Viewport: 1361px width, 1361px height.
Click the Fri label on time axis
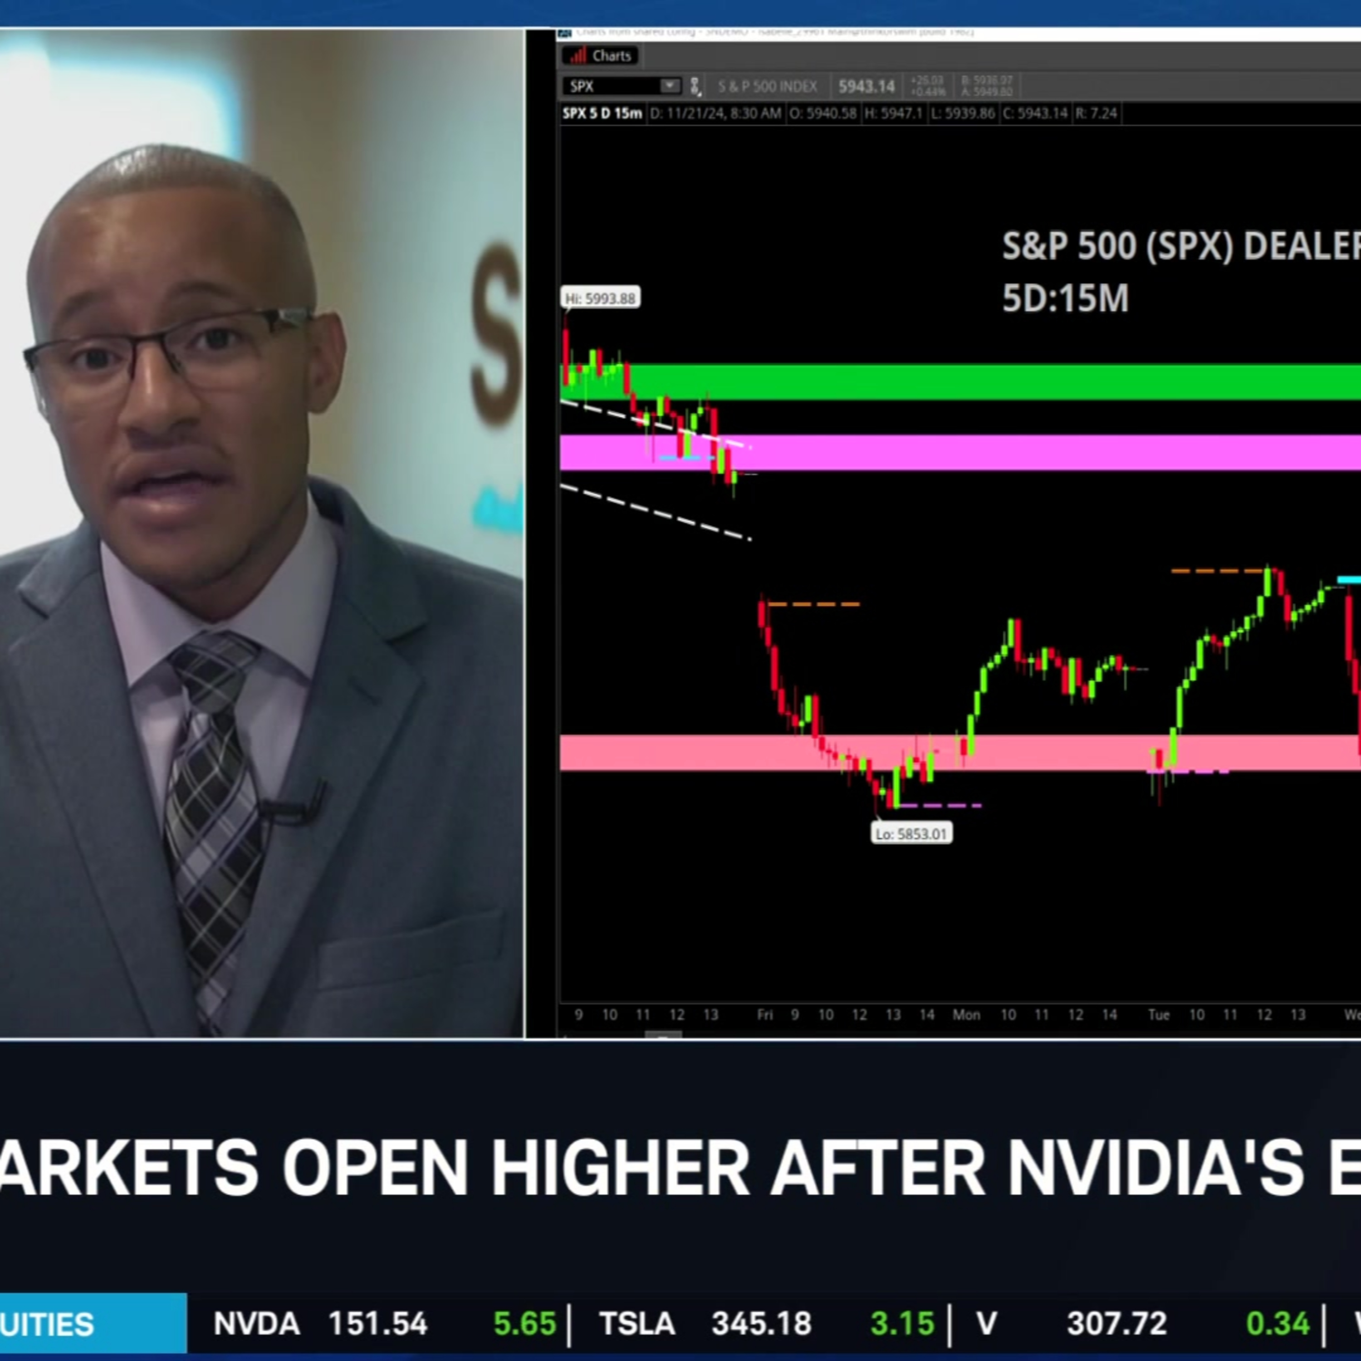764,1015
